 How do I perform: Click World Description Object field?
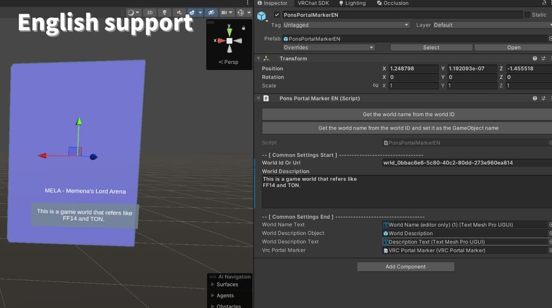click(465, 233)
